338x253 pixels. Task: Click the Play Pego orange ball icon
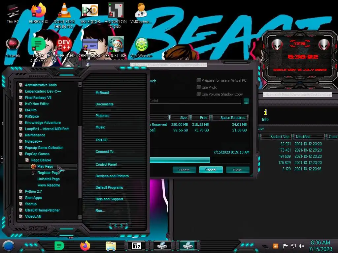(x=33, y=166)
